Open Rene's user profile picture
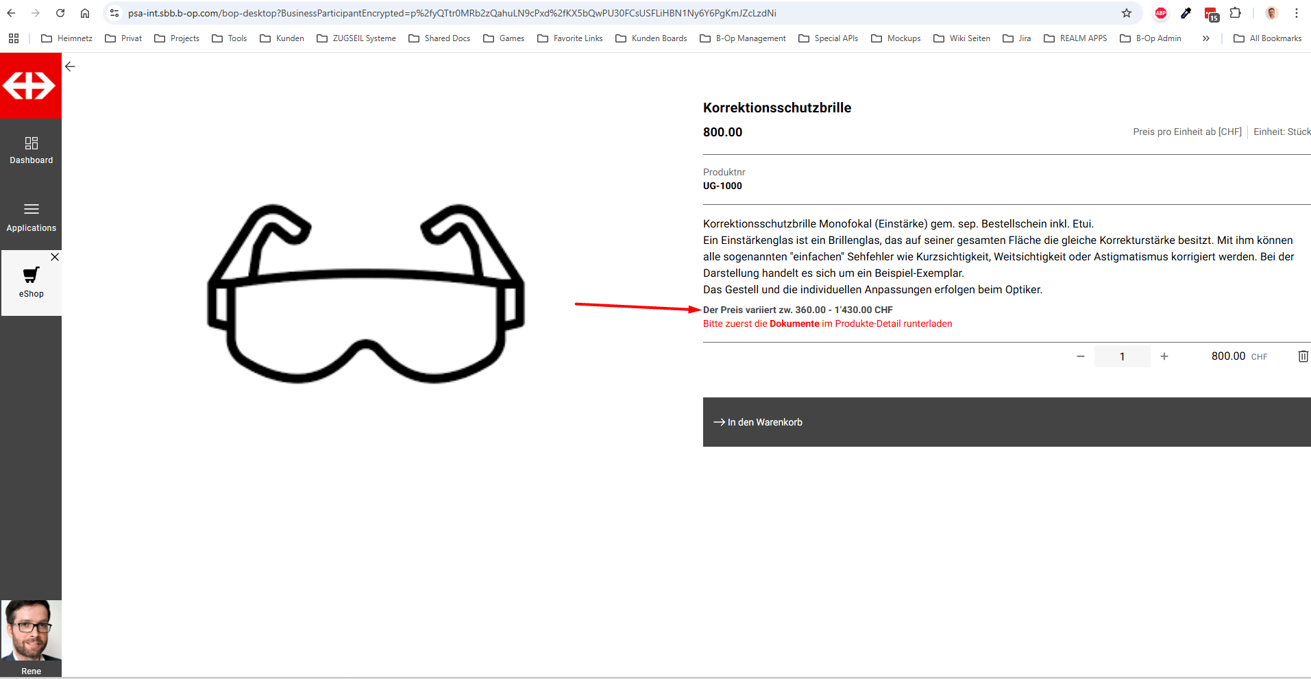Viewport: 1311px width, 679px height. pos(31,630)
